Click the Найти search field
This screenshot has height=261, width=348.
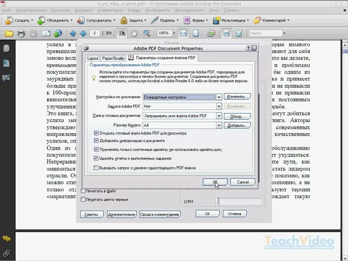pyautogui.click(x=265, y=33)
